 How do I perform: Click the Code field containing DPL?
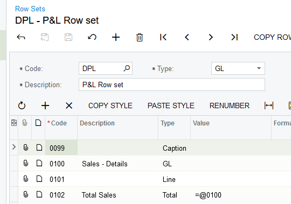(x=106, y=68)
